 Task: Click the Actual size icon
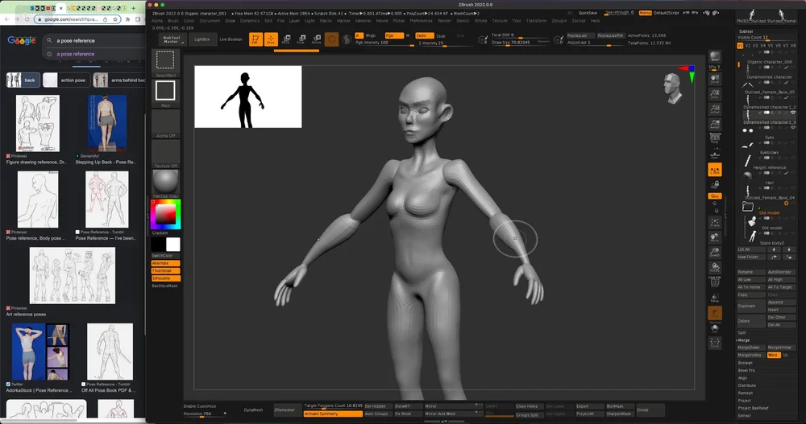click(x=714, y=109)
